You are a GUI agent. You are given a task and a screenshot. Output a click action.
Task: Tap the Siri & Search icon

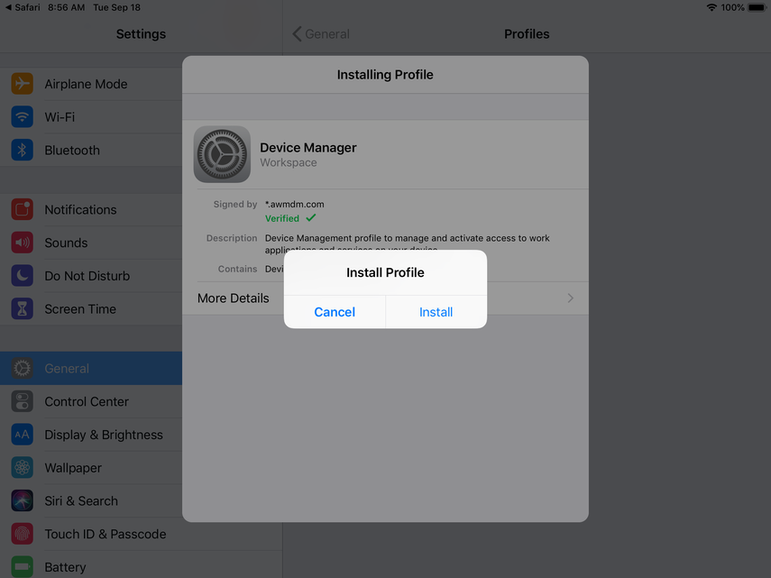click(x=23, y=500)
